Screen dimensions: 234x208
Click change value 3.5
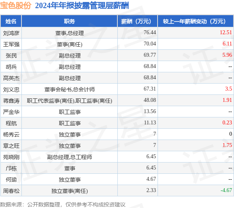pos(229,89)
